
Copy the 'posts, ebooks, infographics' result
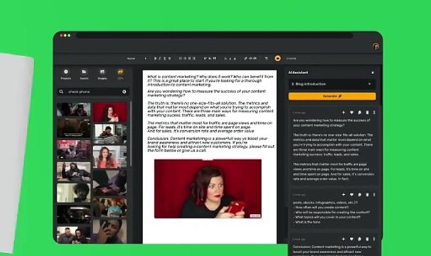coord(360,194)
